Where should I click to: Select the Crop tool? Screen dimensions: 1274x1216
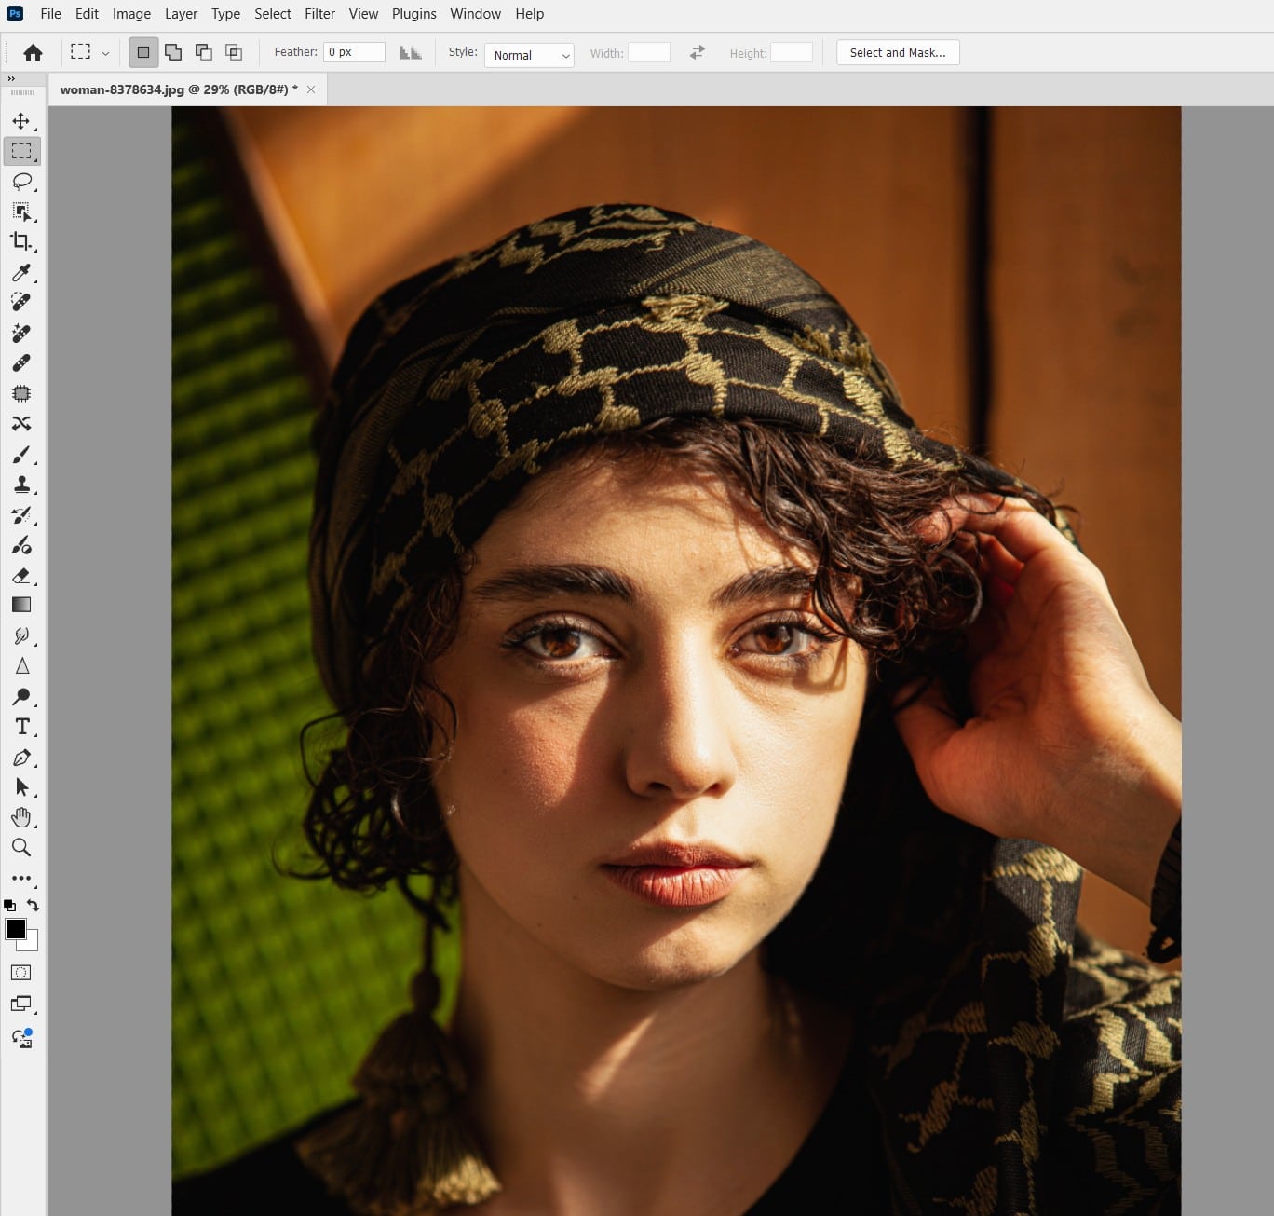[x=21, y=241]
